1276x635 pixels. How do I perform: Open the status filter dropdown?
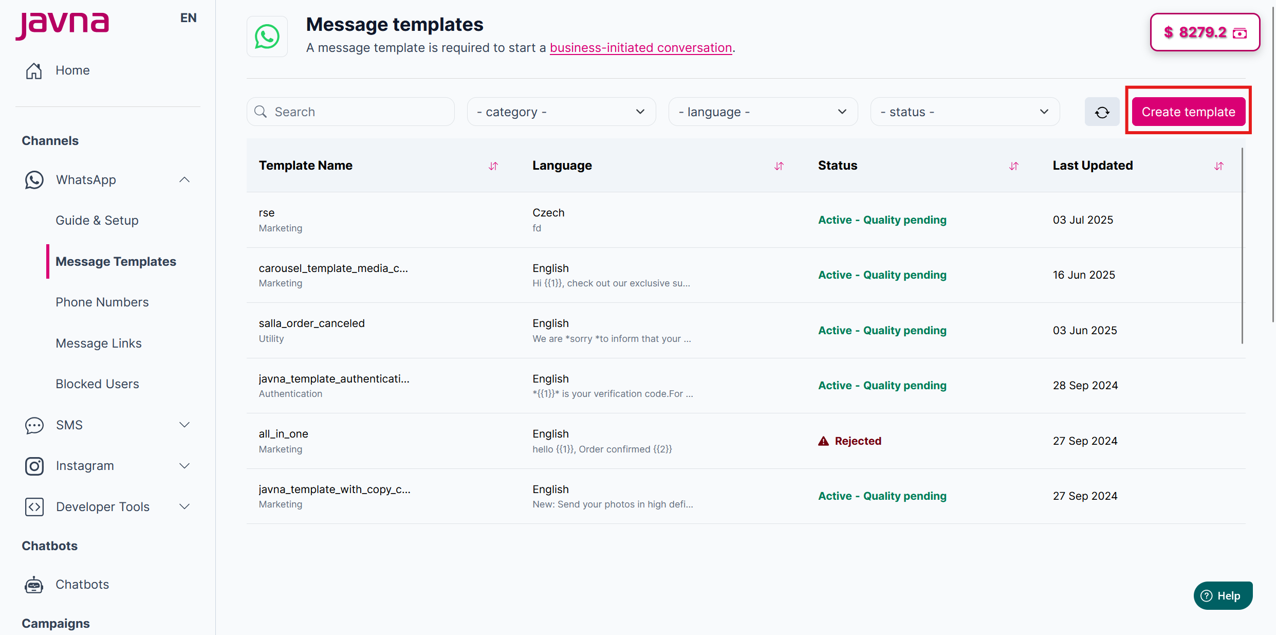click(x=965, y=112)
